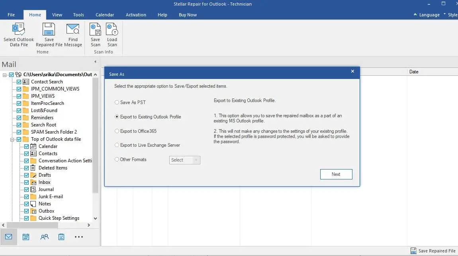
Task: Click the Contacts folder icon in tree
Action: coord(33,153)
